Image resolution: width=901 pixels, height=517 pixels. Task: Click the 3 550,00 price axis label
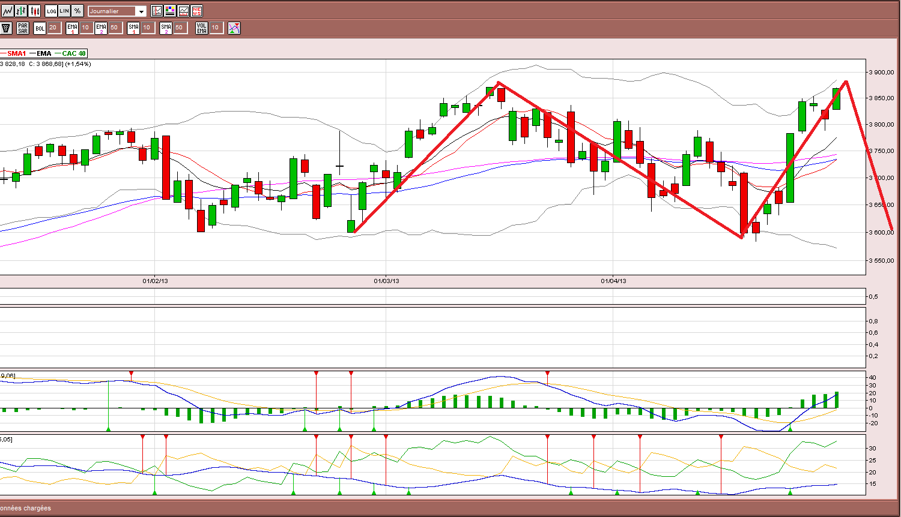pyautogui.click(x=882, y=261)
